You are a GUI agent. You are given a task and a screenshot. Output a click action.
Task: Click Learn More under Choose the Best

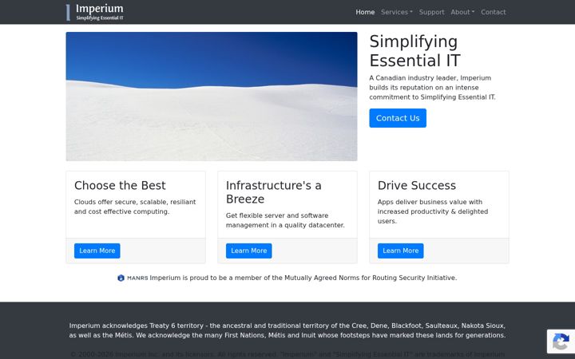click(x=97, y=251)
